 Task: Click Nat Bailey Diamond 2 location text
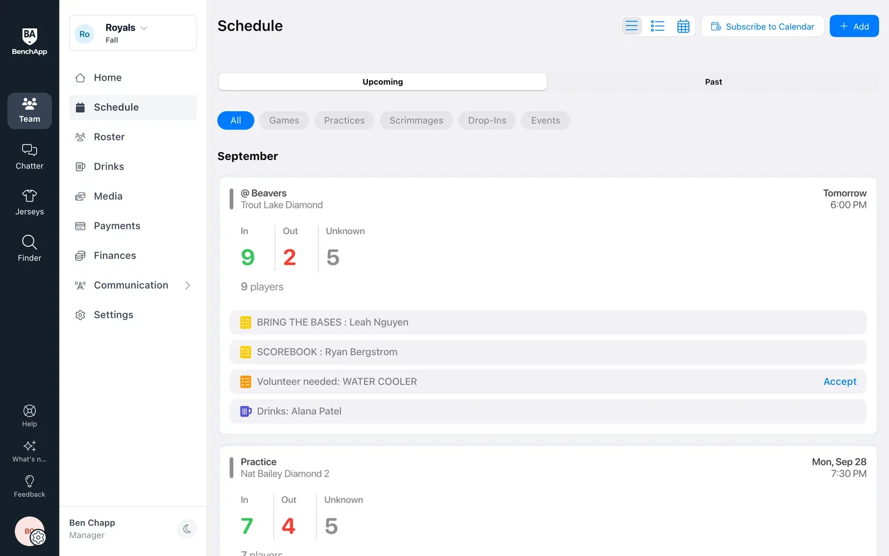(285, 474)
